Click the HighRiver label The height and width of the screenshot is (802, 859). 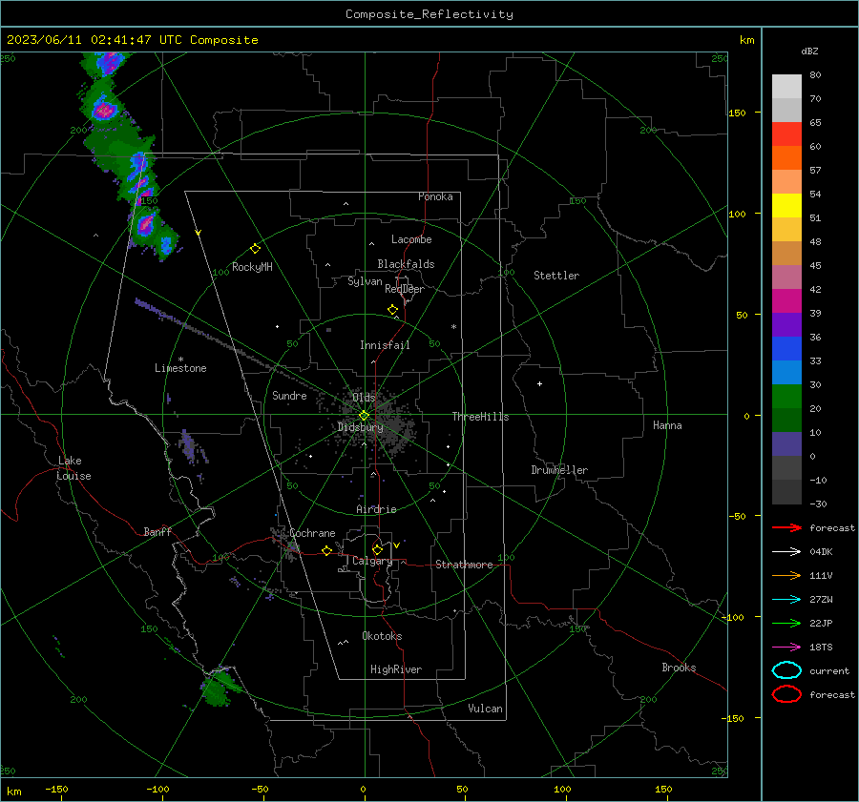point(396,669)
